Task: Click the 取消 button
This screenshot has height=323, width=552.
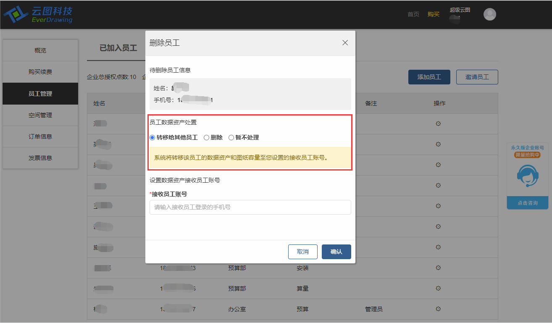Action: pyautogui.click(x=303, y=252)
